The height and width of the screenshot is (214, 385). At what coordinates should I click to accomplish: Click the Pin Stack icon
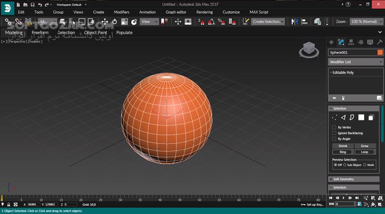pyautogui.click(x=334, y=98)
